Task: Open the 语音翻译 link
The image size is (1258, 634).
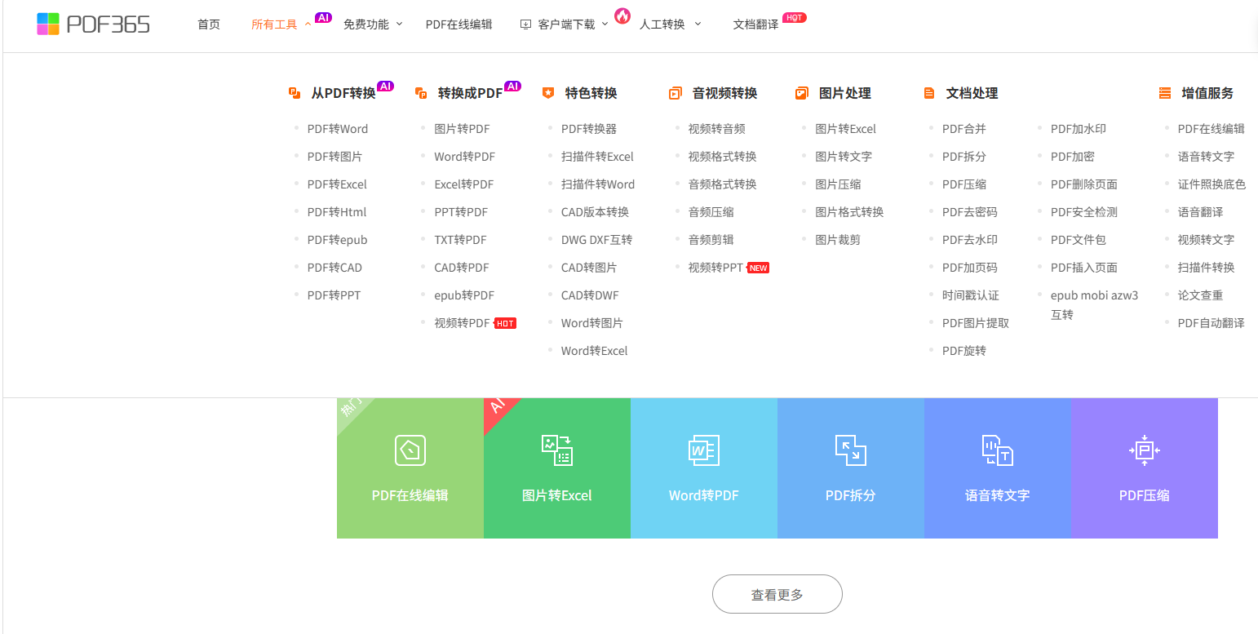Action: coord(1200,212)
